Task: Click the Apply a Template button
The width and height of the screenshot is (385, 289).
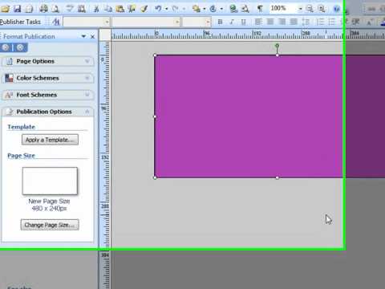Action: (x=50, y=140)
